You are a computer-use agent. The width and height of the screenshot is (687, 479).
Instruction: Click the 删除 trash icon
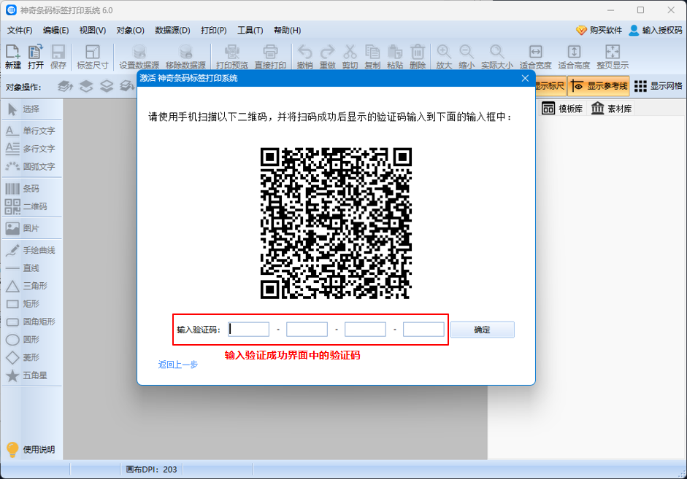[418, 57]
